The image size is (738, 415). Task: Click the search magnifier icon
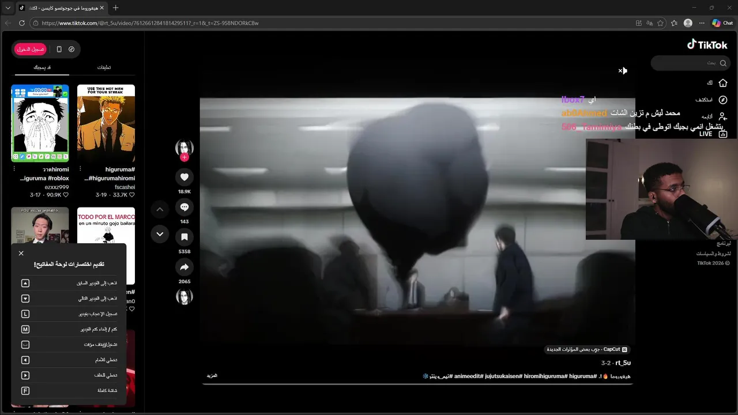click(x=723, y=63)
